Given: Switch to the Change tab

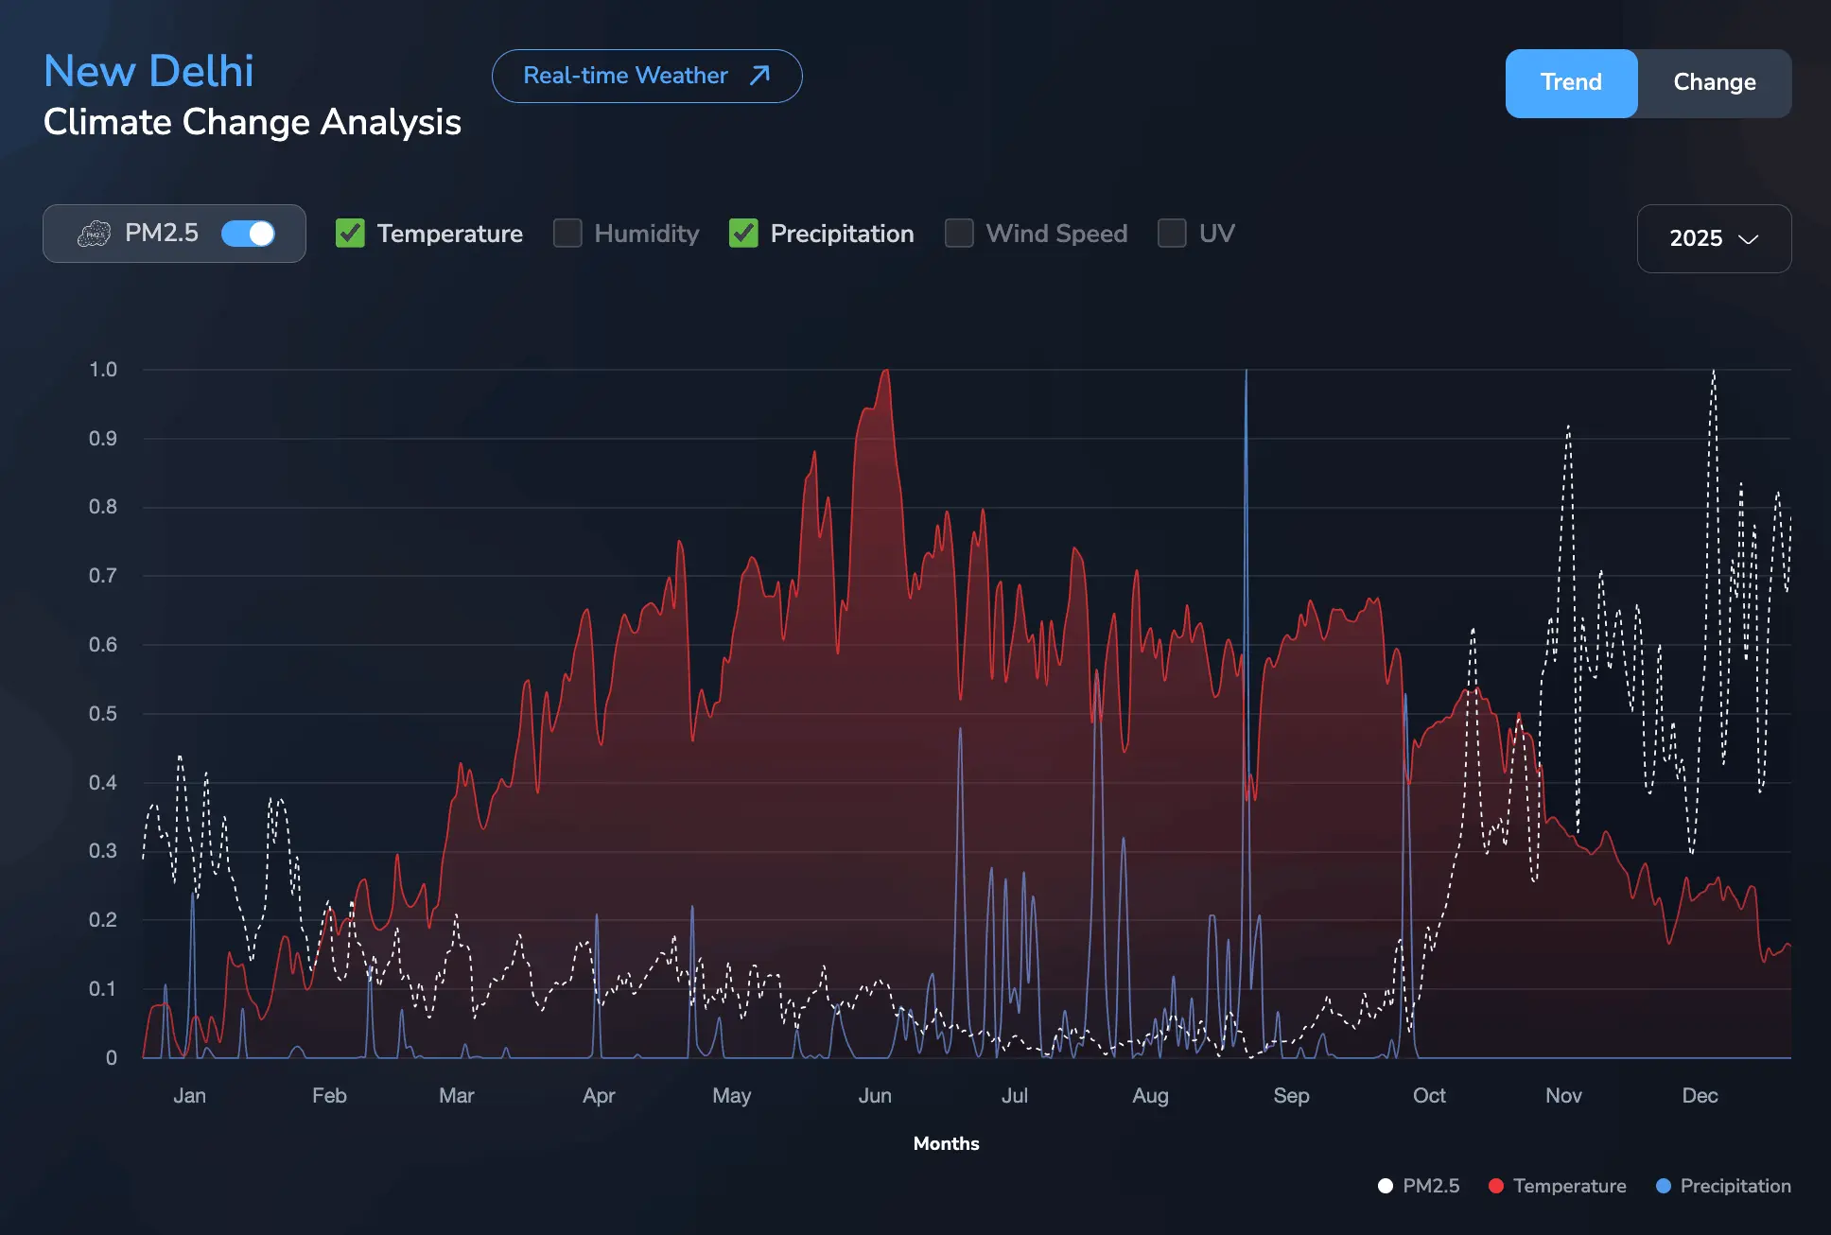Looking at the screenshot, I should click(1714, 83).
